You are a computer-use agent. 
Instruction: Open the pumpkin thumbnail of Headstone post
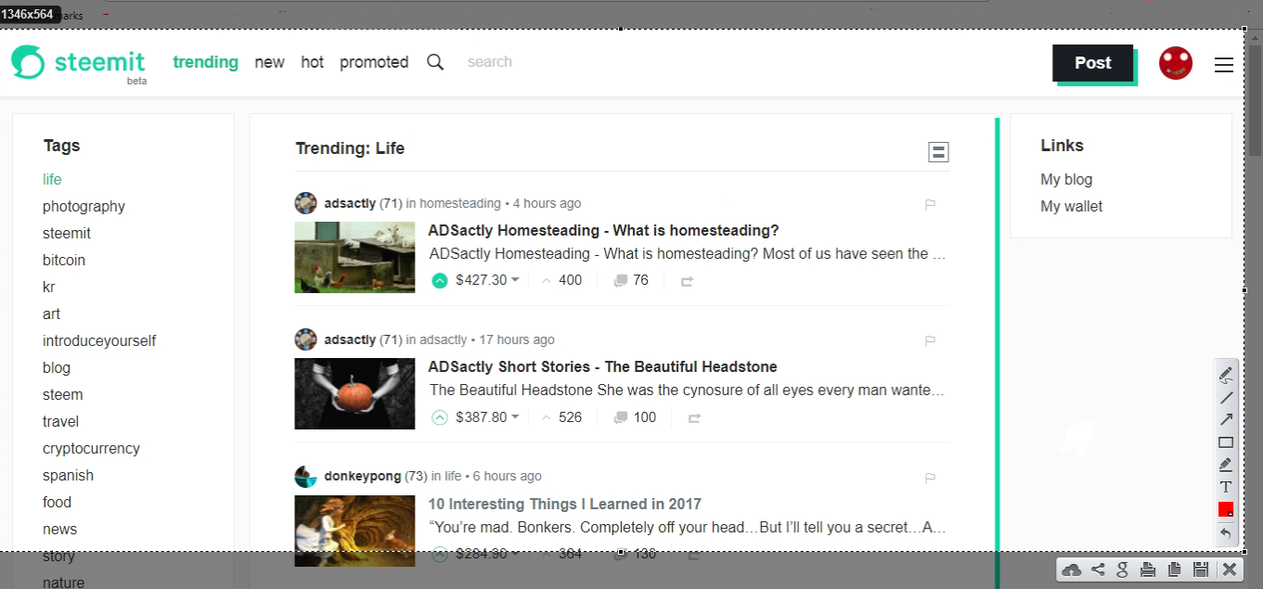coord(354,393)
